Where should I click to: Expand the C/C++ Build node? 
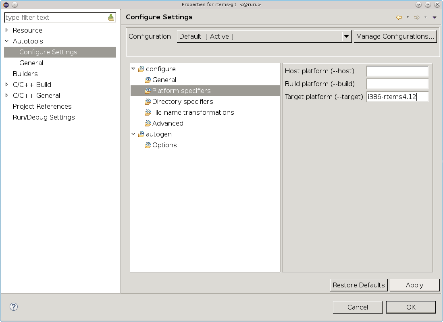pyautogui.click(x=7, y=85)
